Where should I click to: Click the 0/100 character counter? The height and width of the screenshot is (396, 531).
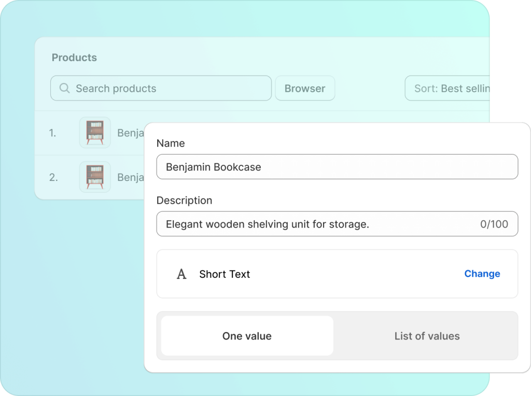click(x=494, y=224)
